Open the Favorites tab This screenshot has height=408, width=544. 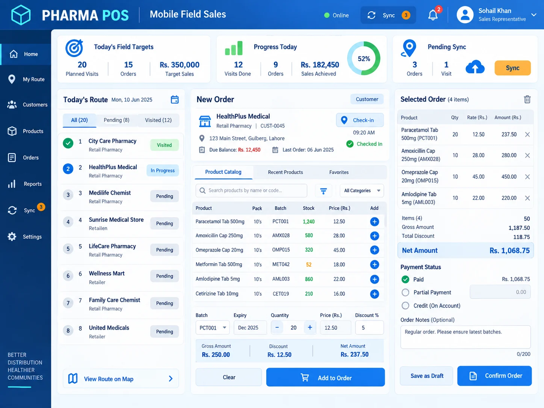[x=339, y=172]
